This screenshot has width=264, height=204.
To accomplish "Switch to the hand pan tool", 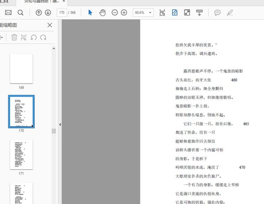I will pyautogui.click(x=103, y=12).
